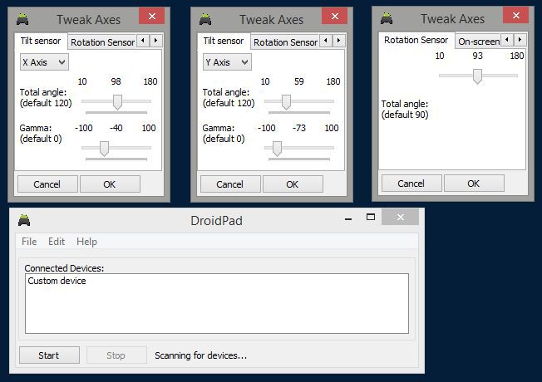
Task: Select Rotation Sensor tab in rightmost Tweak Axes window
Action: (416, 40)
